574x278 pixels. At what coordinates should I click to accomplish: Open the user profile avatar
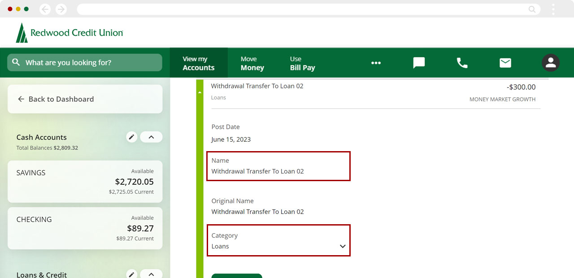(550, 63)
